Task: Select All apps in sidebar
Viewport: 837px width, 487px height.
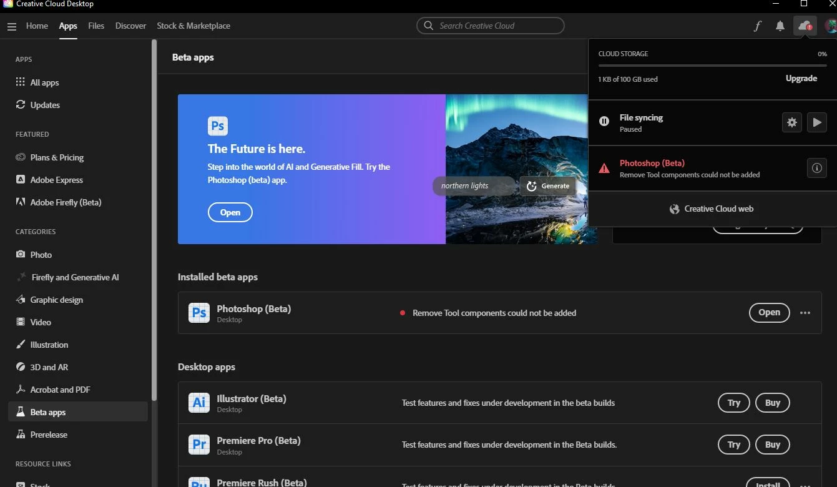Action: [44, 82]
